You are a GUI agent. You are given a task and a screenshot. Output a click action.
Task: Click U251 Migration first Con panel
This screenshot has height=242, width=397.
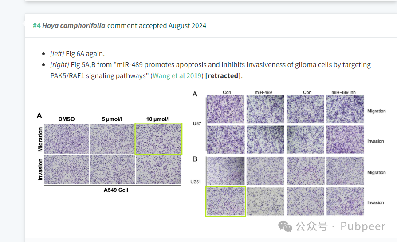click(x=226, y=171)
